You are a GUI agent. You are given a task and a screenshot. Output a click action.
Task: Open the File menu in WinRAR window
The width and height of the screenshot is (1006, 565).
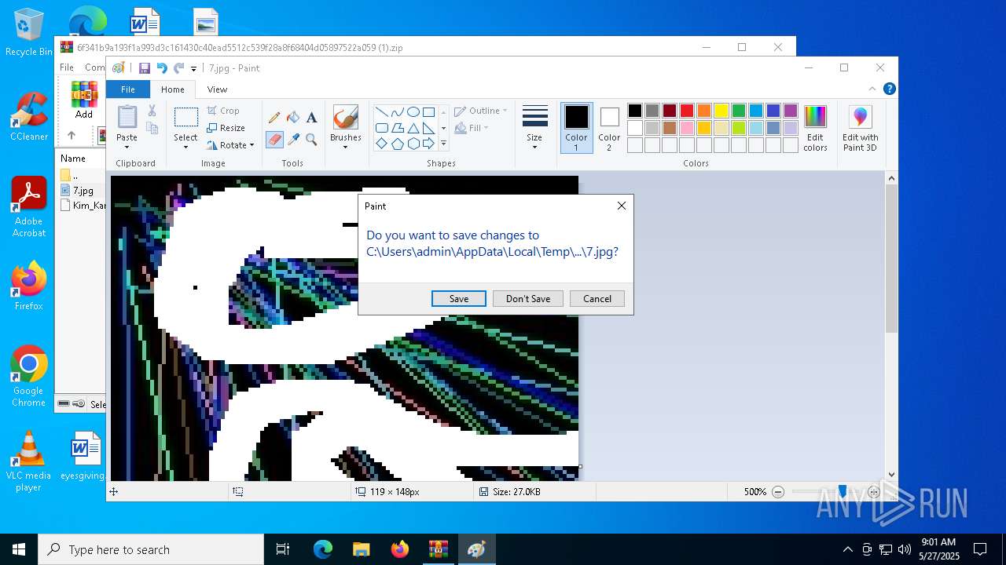67,67
